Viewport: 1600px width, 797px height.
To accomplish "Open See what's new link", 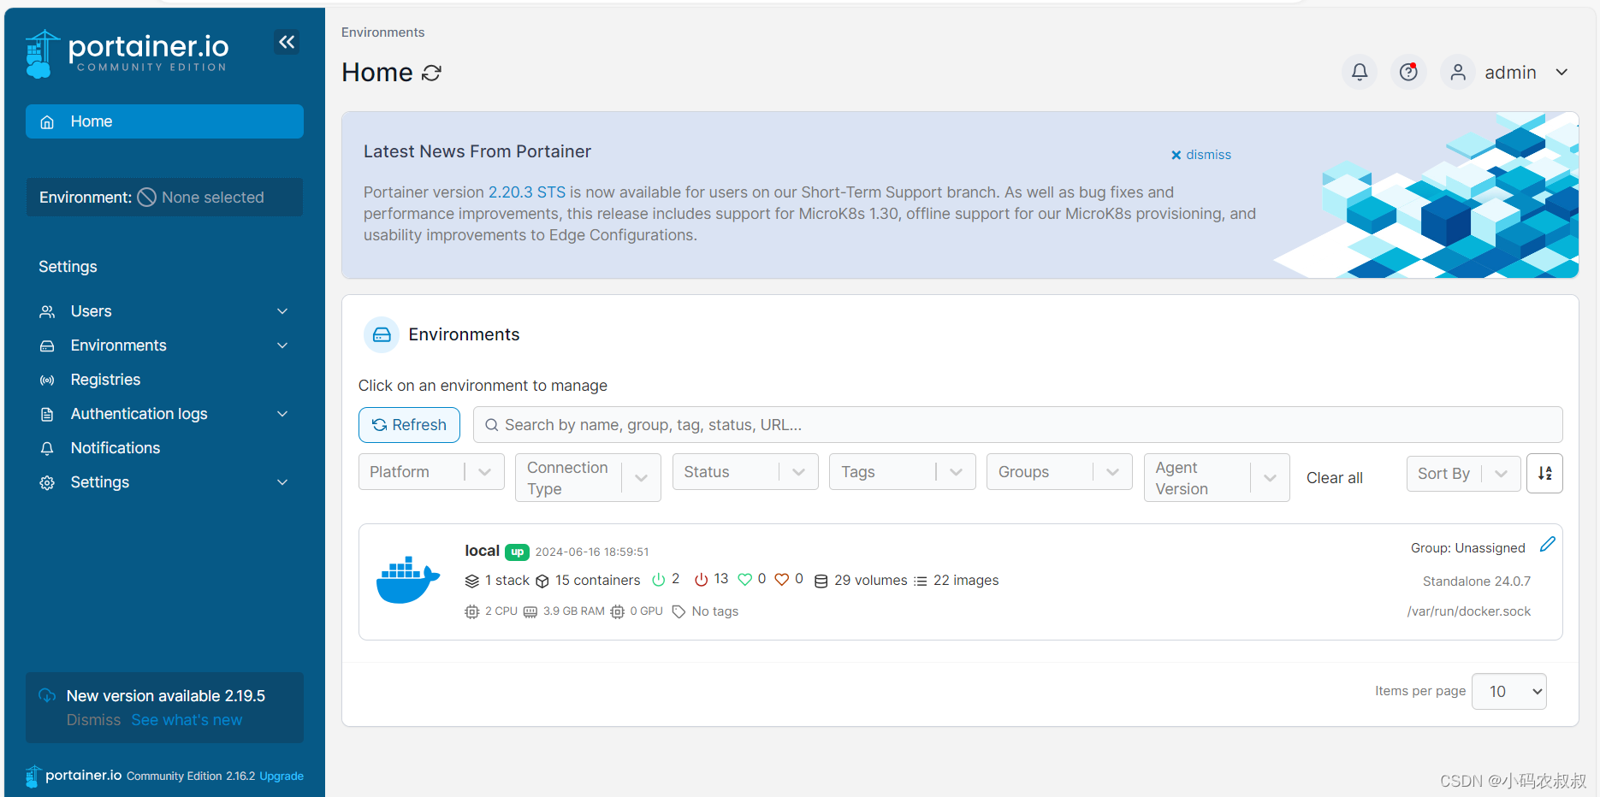I will [187, 720].
